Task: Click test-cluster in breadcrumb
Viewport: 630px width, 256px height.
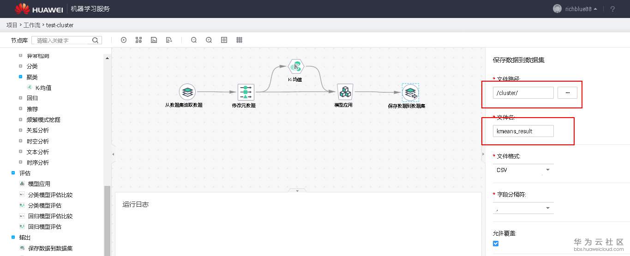Action: (x=60, y=25)
